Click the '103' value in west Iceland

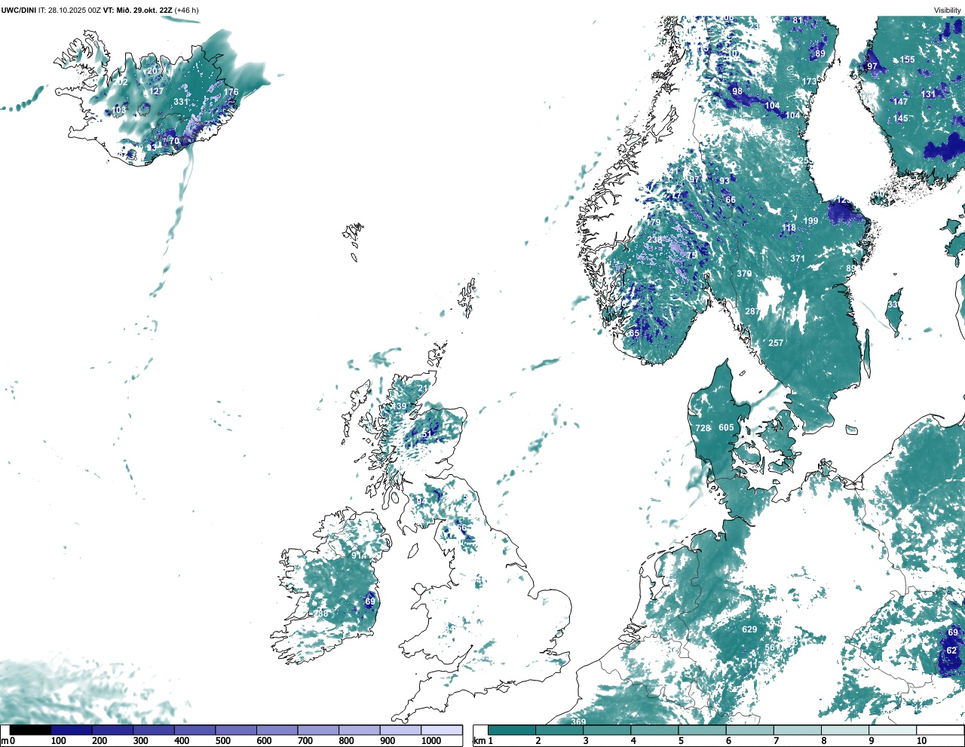click(x=119, y=110)
